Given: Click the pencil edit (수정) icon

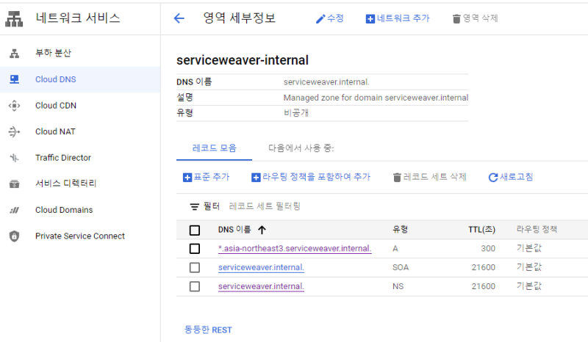Looking at the screenshot, I should 320,18.
